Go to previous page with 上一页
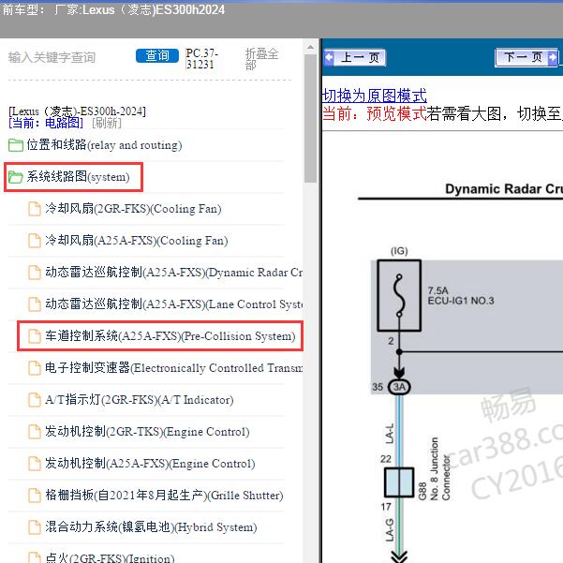Screen dimensions: 563x563 coord(354,57)
